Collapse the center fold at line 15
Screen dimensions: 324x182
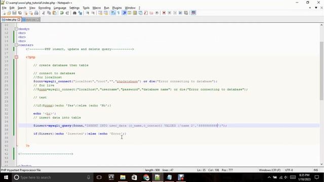tap(16, 45)
